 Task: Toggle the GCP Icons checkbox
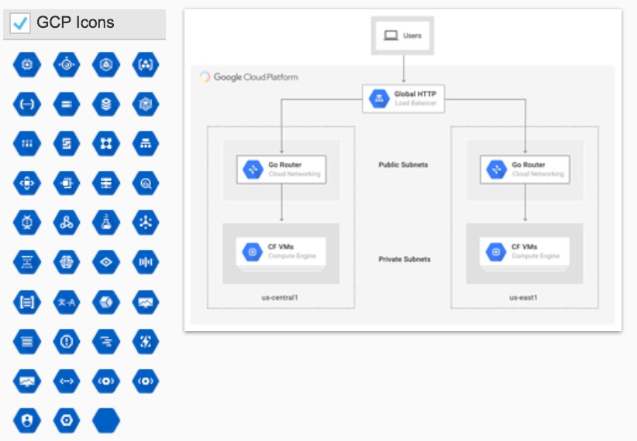point(20,22)
